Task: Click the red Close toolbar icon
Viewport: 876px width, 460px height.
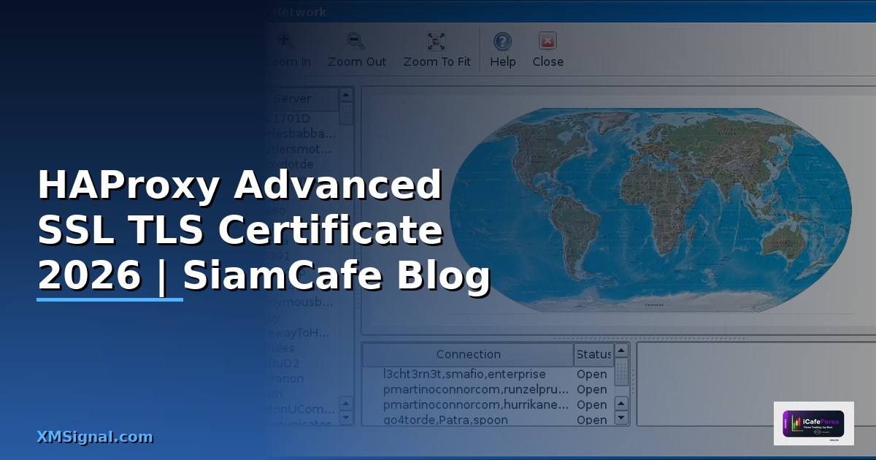Action: tap(547, 42)
